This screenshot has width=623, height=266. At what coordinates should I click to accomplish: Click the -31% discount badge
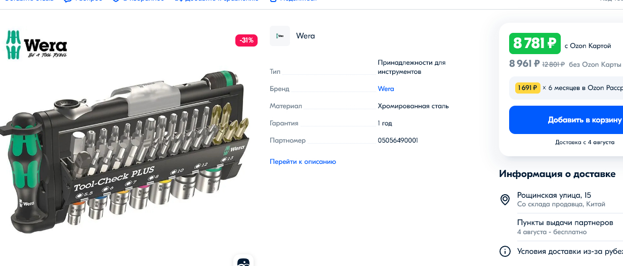click(246, 40)
